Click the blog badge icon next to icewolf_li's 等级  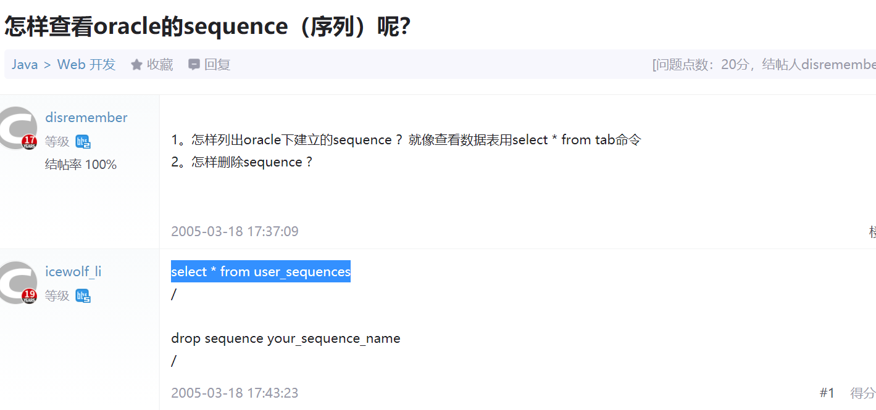click(x=83, y=296)
